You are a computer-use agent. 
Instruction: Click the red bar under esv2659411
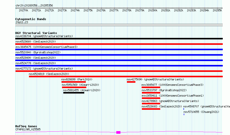151,98
